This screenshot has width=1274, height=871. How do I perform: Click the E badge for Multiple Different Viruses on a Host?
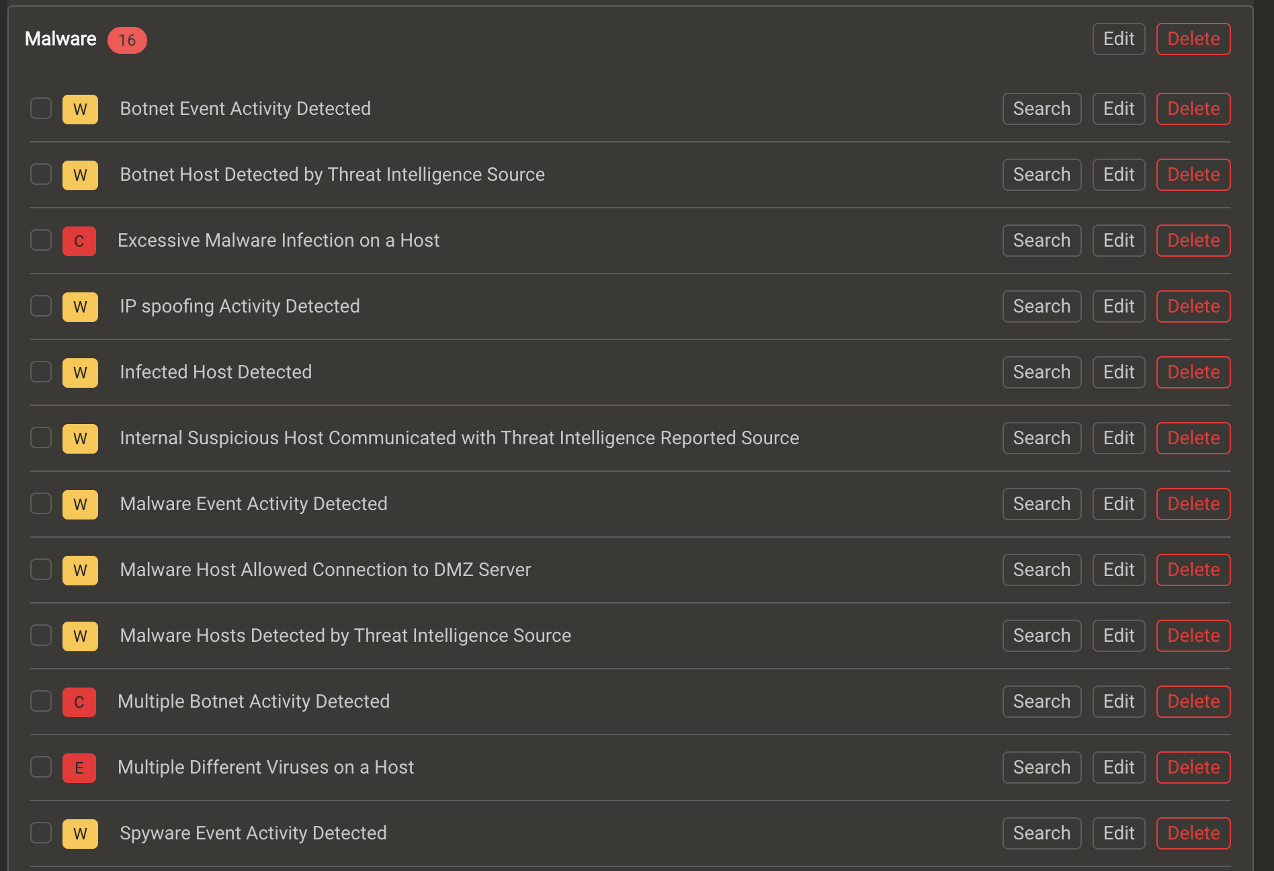tap(79, 768)
